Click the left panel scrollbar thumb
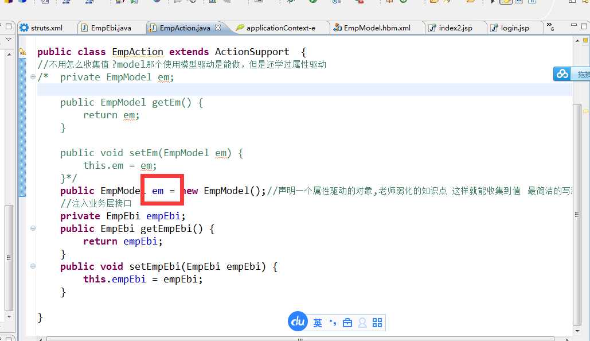 coord(9,258)
